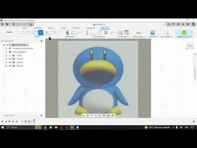
Task: Open the Restricciones dropdown menu
Action: 99,37
